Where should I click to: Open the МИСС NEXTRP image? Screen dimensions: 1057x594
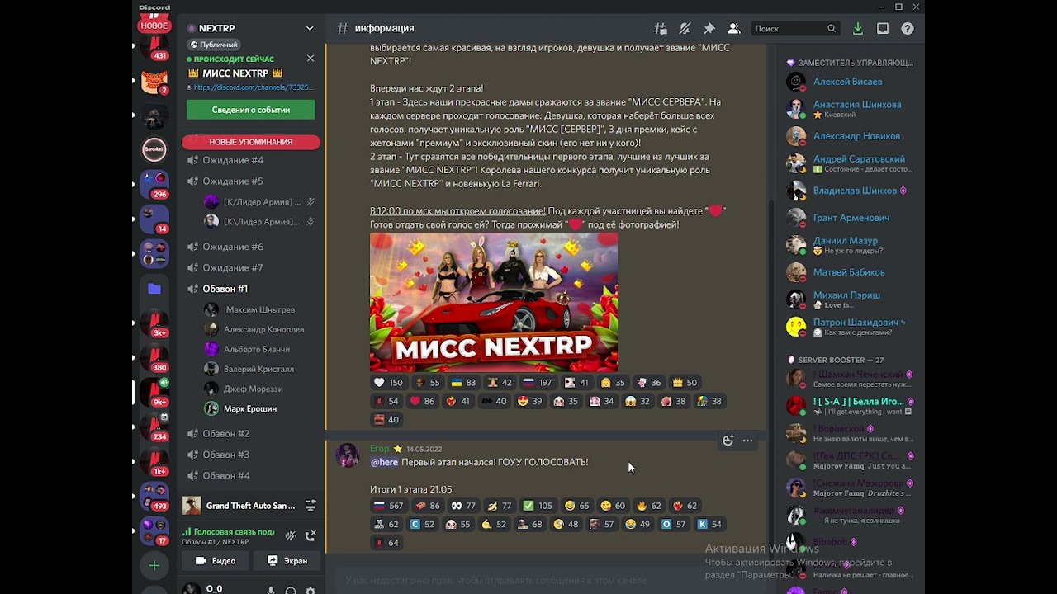494,303
